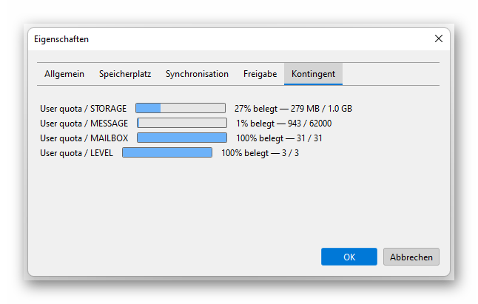The height and width of the screenshot is (304, 478).
Task: Click the User quota / LEVEL label
Action: click(76, 152)
